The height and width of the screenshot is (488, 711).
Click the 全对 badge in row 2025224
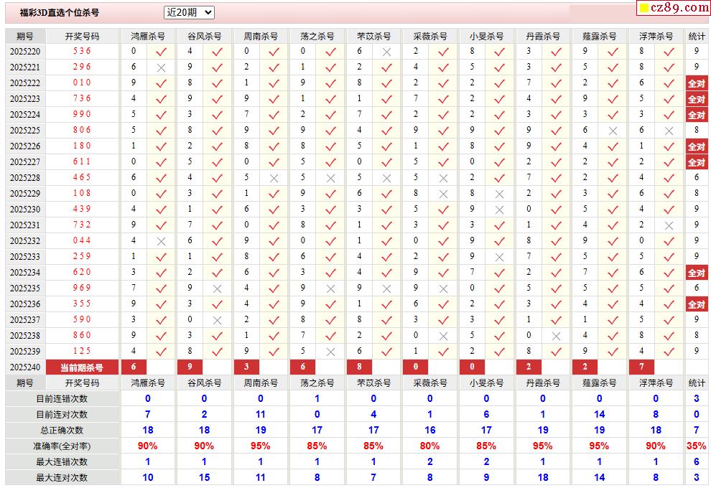point(697,115)
